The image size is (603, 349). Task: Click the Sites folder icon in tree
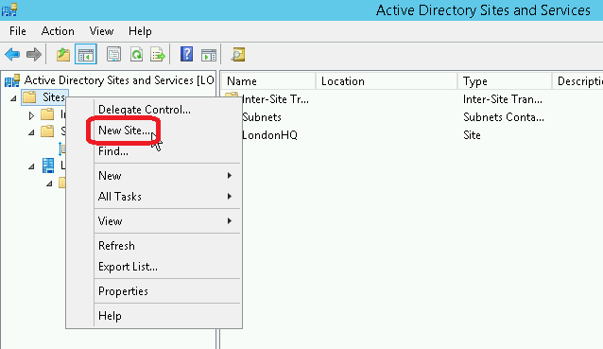coord(29,97)
